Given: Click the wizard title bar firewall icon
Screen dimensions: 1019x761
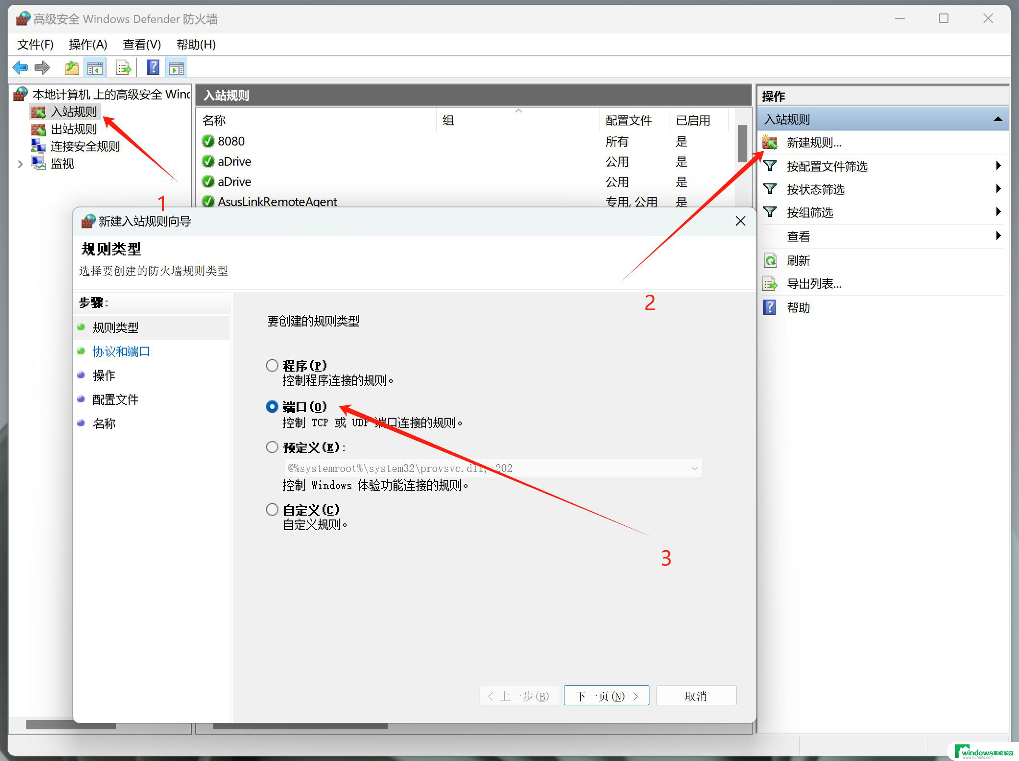Looking at the screenshot, I should point(88,221).
